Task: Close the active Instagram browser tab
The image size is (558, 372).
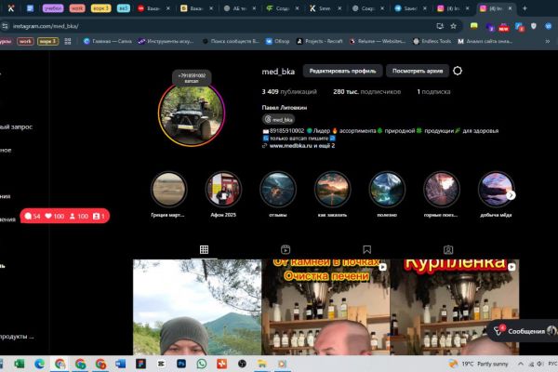Action: point(510,8)
